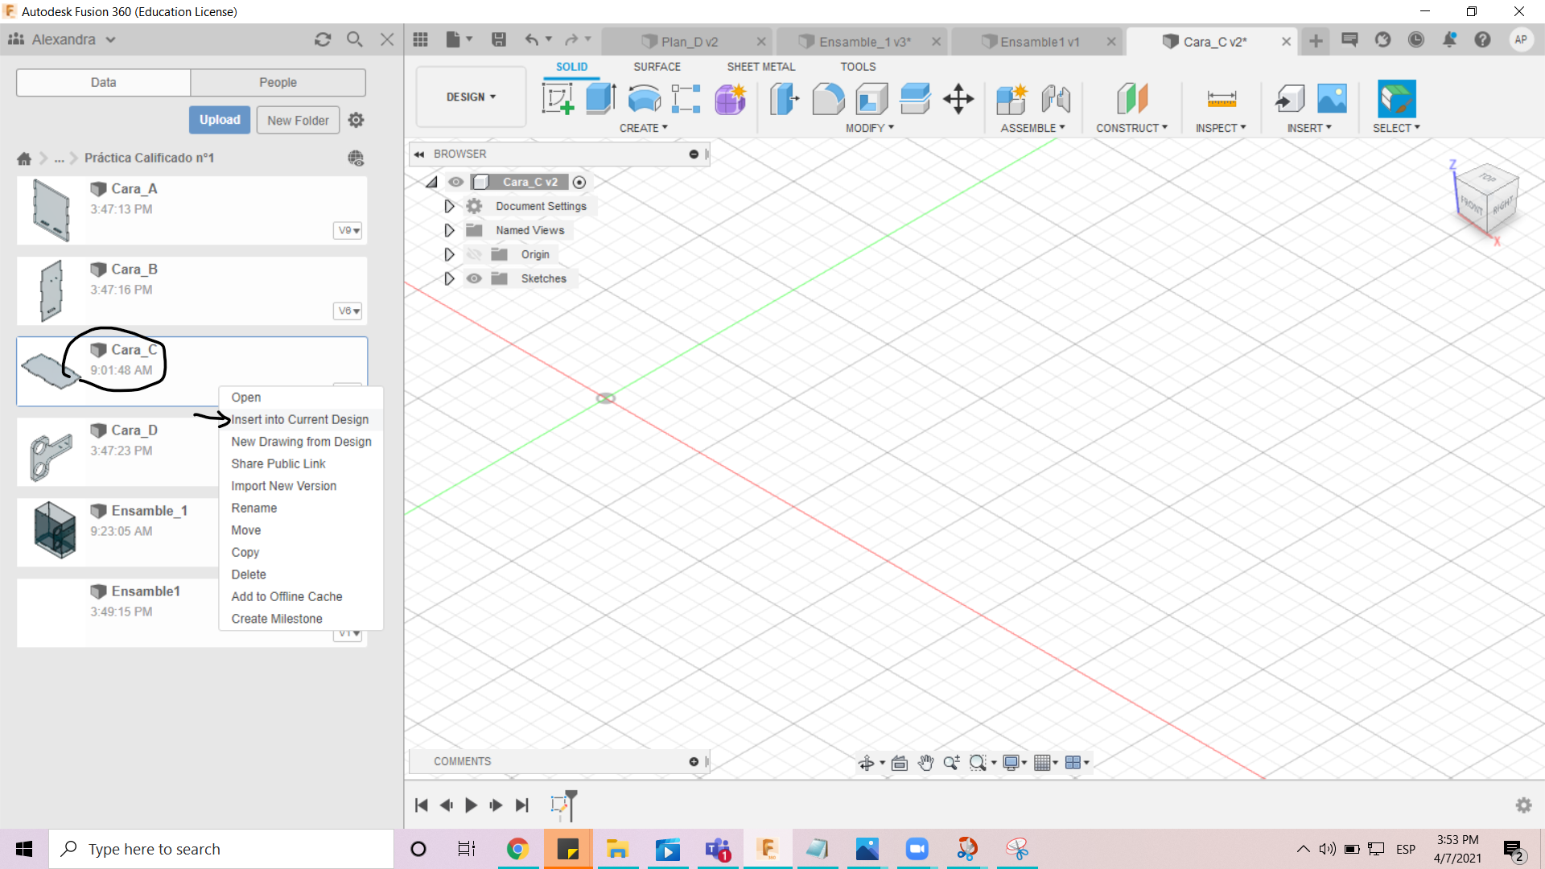Click the Modify panel icon
The image size is (1545, 869).
click(869, 127)
